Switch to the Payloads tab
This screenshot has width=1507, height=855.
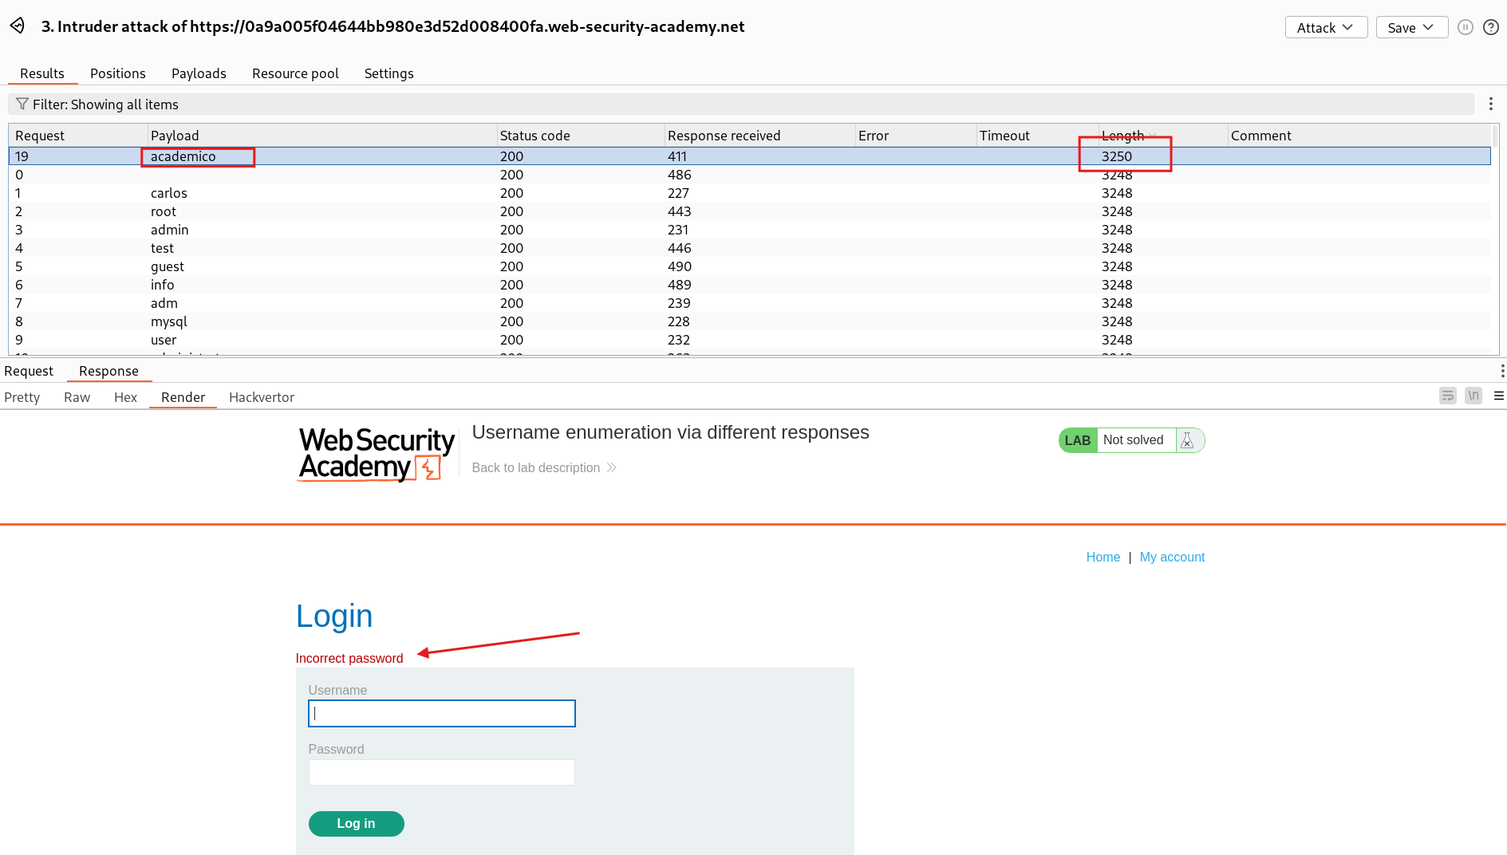click(x=198, y=73)
